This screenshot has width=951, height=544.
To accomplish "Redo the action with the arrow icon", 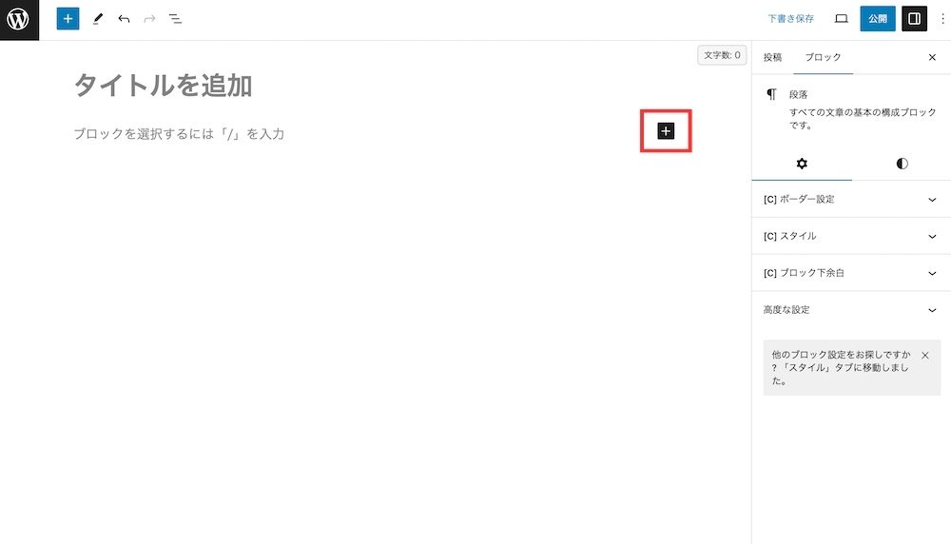I will point(149,19).
